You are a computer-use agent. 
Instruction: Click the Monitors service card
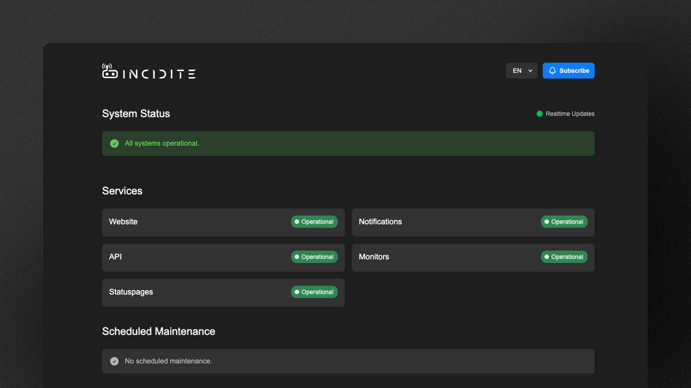coord(432,257)
